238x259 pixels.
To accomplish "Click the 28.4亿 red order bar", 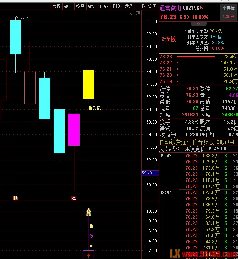I will (x=196, y=57).
